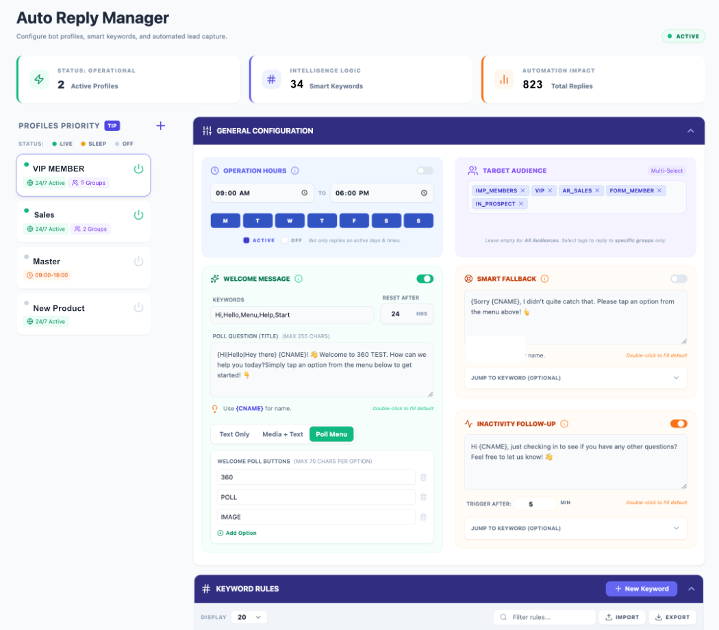Open the Jump to Keyword dropdown in Smart Fallback
Screen dimensions: 719x630
(x=575, y=377)
